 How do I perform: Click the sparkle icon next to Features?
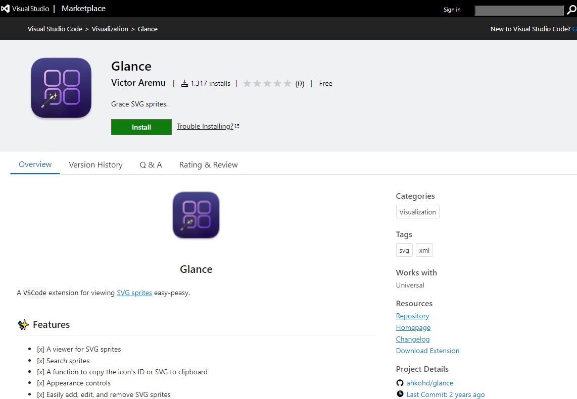23,325
